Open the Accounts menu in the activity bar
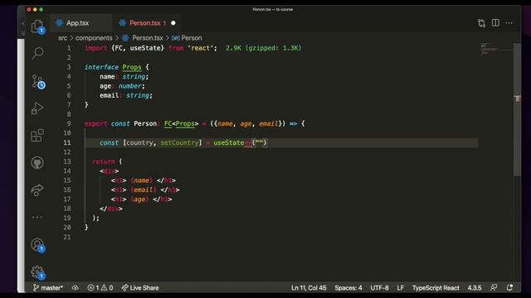Viewport: 531px width, 298px height. [37, 245]
